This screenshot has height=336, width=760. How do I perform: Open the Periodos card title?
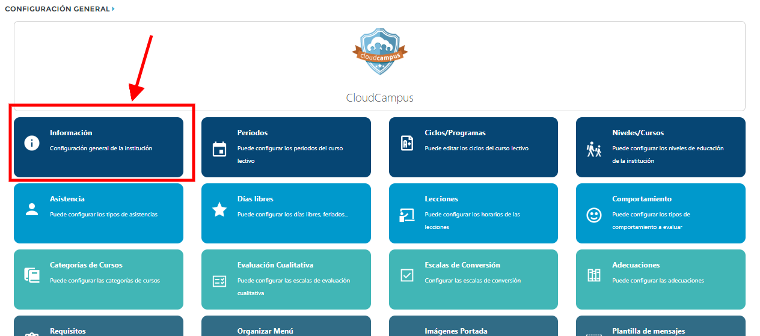pyautogui.click(x=253, y=133)
